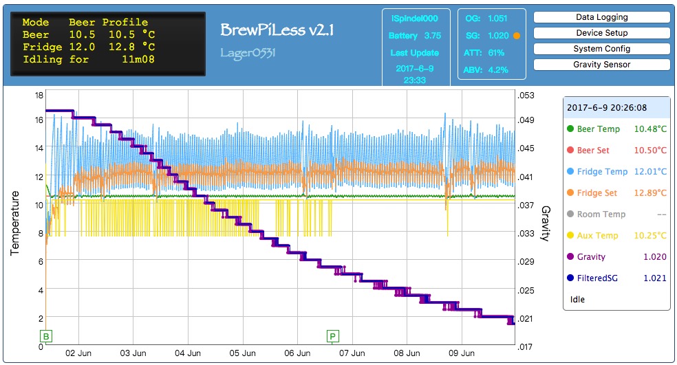This screenshot has width=677, height=365.
Task: Click the green B marker on chart
Action: tap(46, 336)
